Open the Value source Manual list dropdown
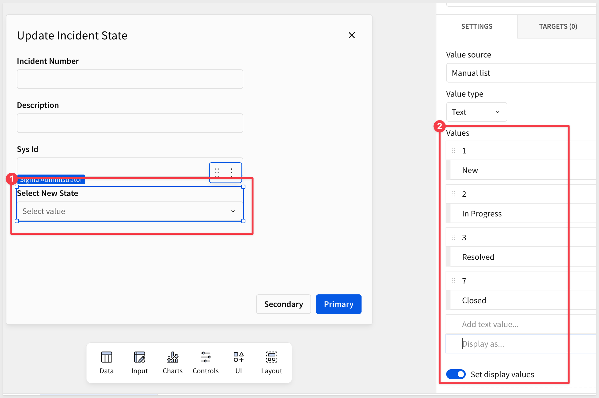The height and width of the screenshot is (398, 599). click(520, 73)
